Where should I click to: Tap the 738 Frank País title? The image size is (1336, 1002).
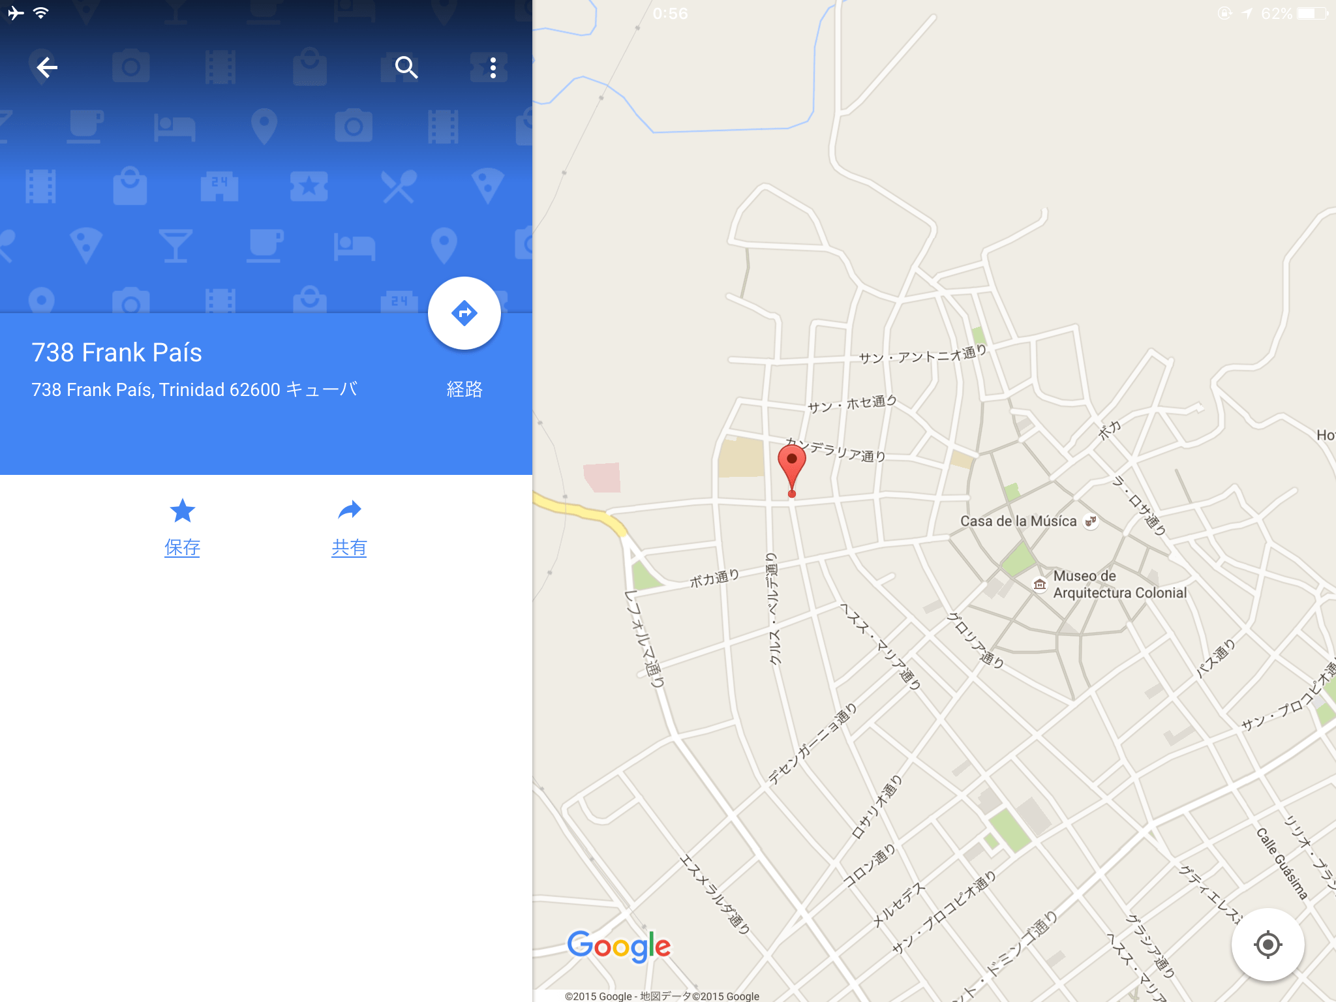click(117, 352)
